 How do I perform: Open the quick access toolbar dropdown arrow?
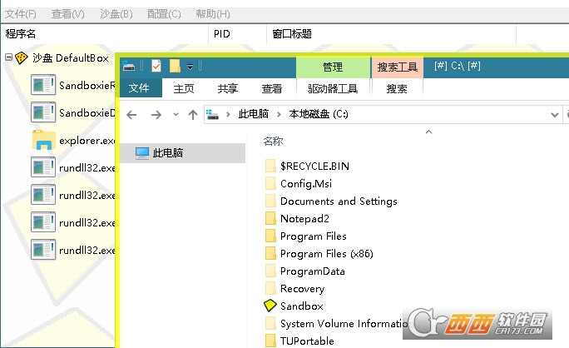[x=190, y=67]
